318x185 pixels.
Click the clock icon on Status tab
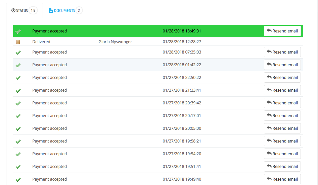[x=13, y=10]
